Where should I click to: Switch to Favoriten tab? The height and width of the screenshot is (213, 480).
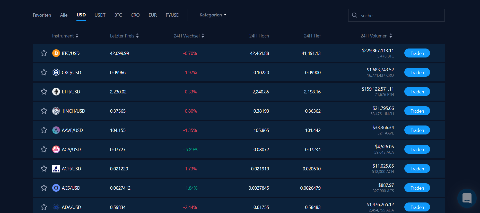pos(42,15)
